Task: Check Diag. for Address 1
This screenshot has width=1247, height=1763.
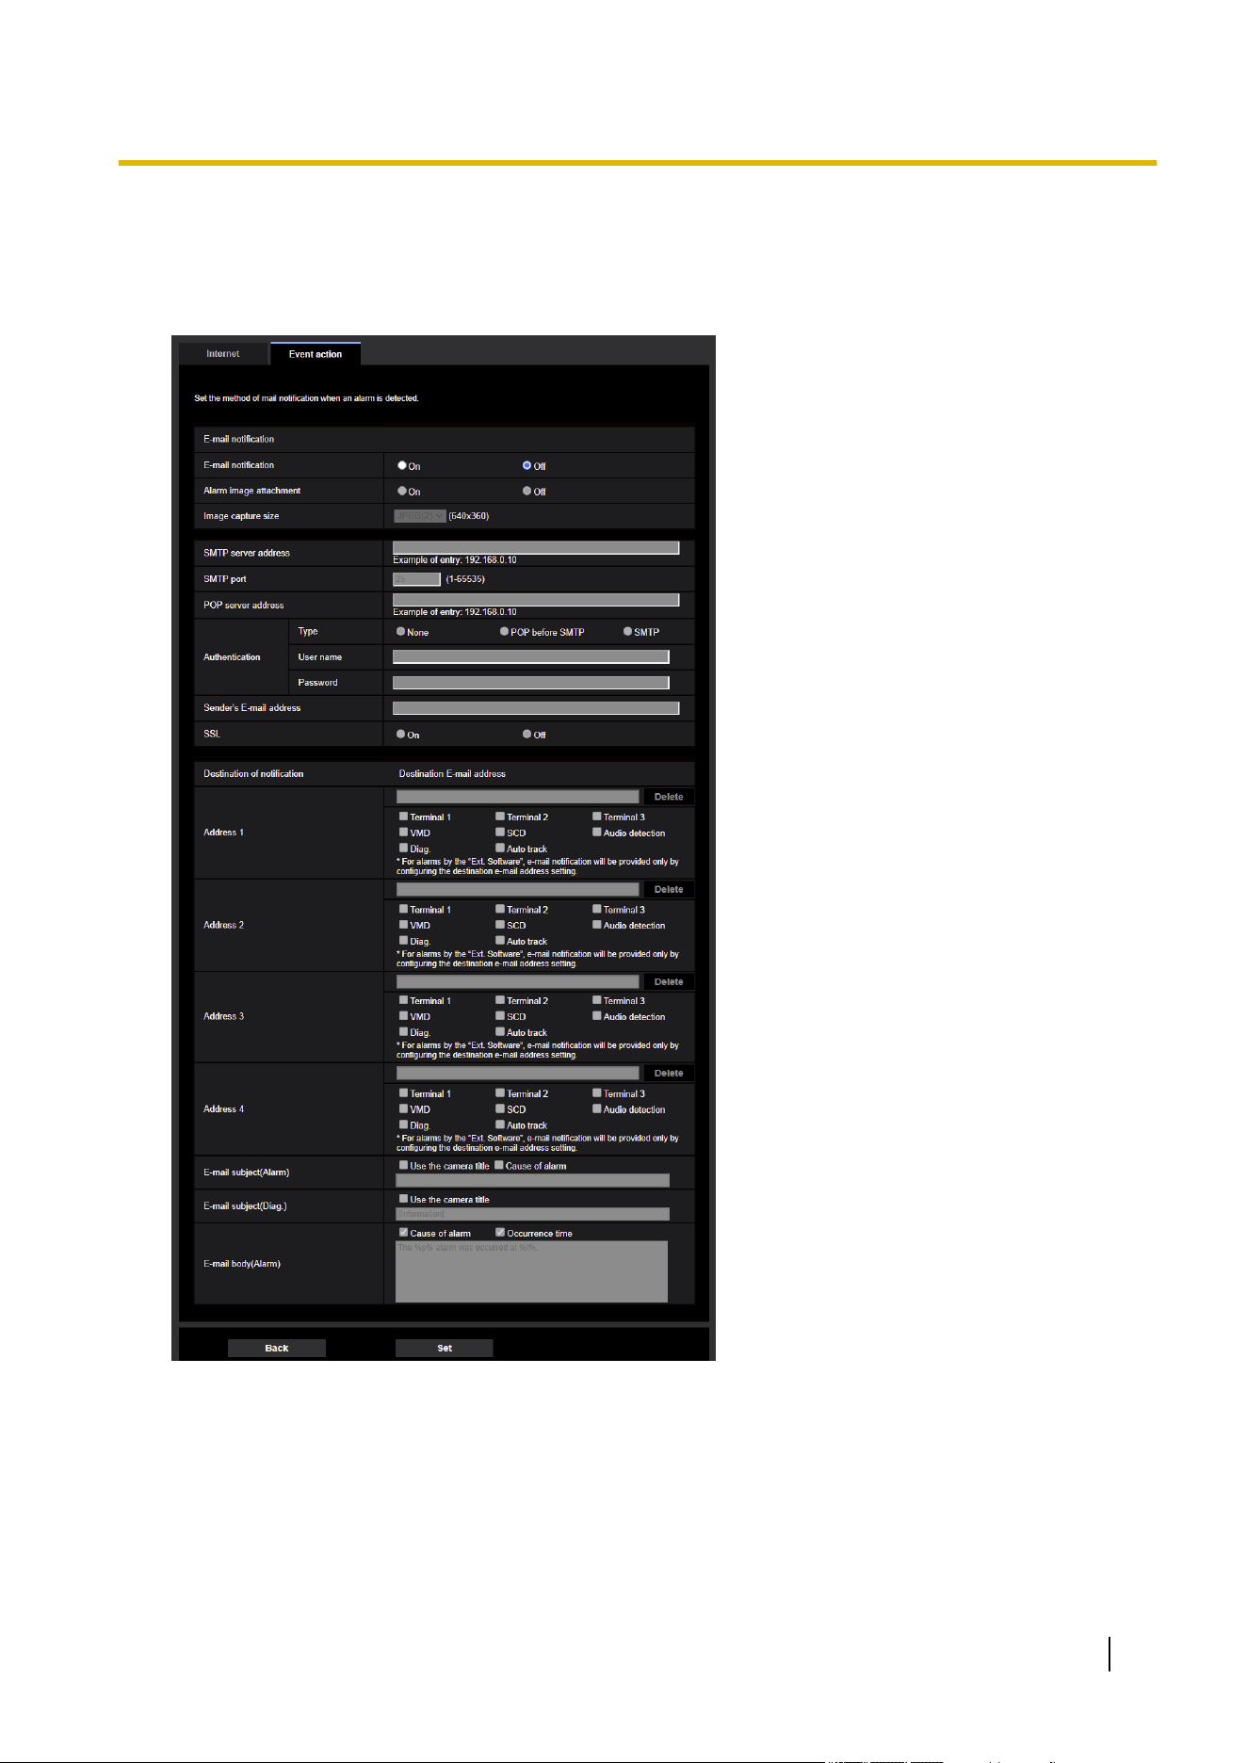Action: (x=403, y=849)
